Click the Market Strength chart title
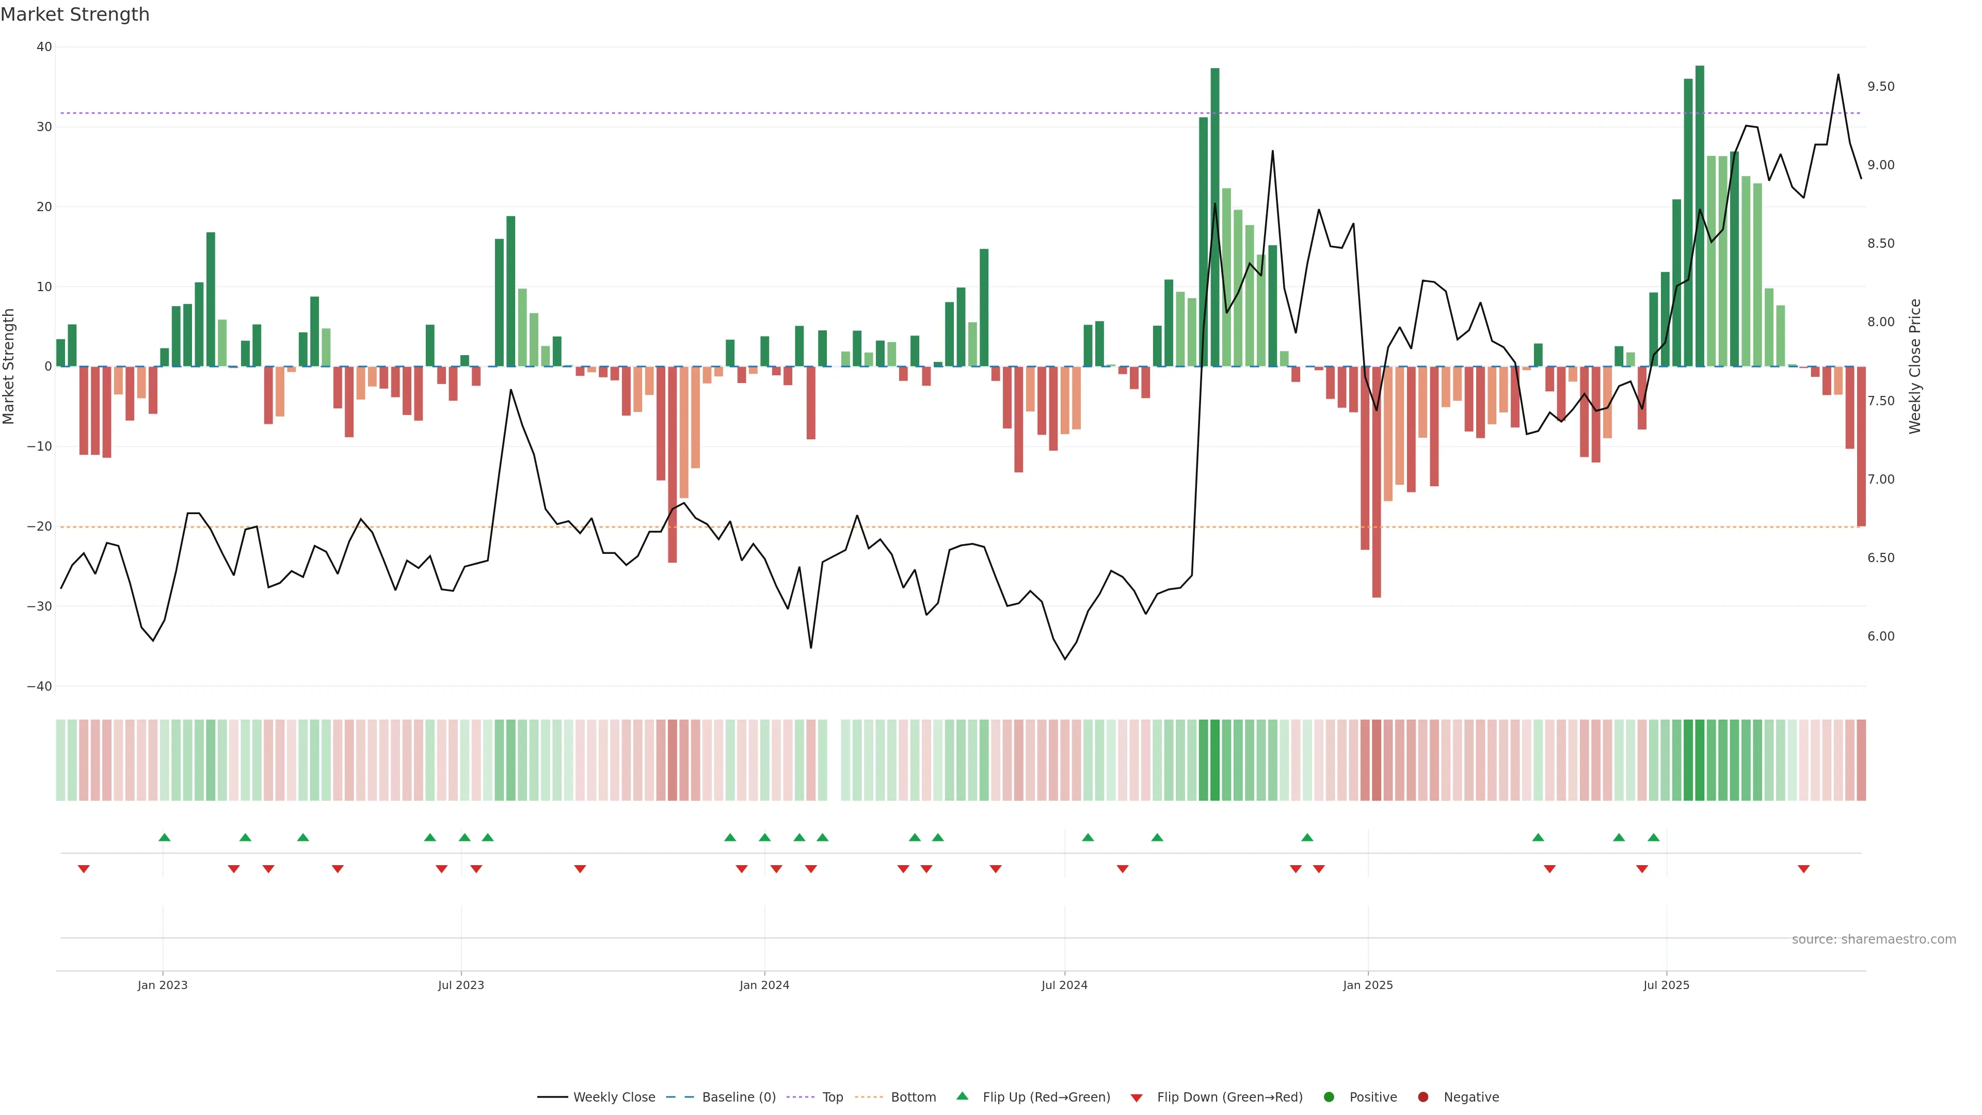 (75, 14)
